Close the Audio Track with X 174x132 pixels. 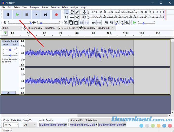point(3,41)
